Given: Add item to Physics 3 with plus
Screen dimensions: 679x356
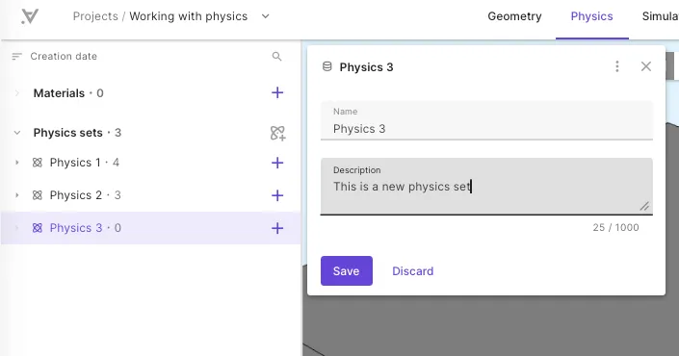Looking at the screenshot, I should [x=277, y=228].
